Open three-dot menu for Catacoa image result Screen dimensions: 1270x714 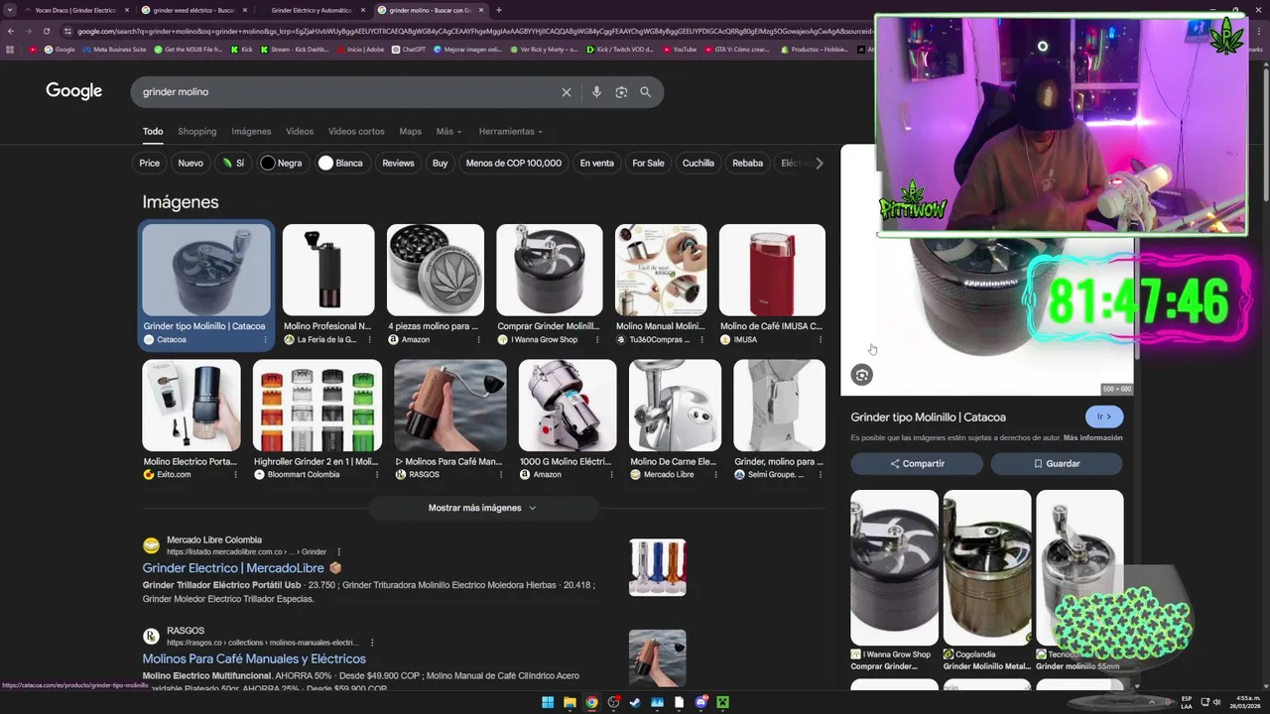265,340
